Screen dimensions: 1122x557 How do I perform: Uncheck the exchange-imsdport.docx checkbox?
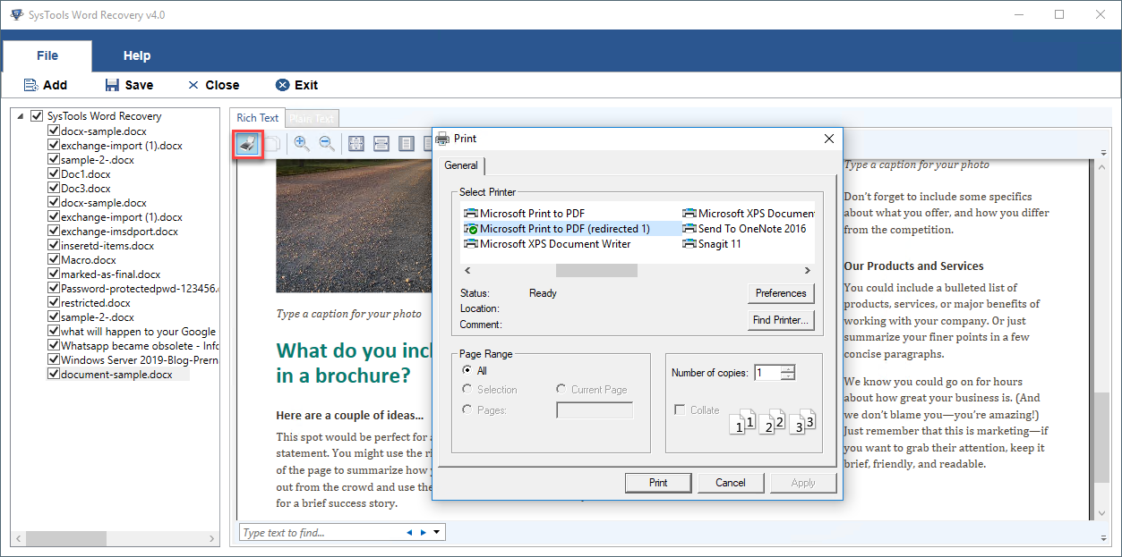click(x=54, y=232)
